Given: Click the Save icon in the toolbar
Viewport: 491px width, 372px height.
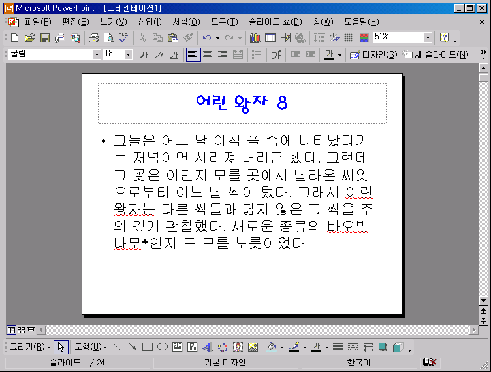Looking at the screenshot, I should click(x=45, y=38).
